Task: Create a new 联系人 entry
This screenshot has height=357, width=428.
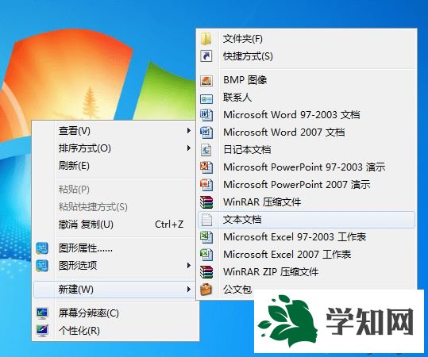Action: point(307,98)
